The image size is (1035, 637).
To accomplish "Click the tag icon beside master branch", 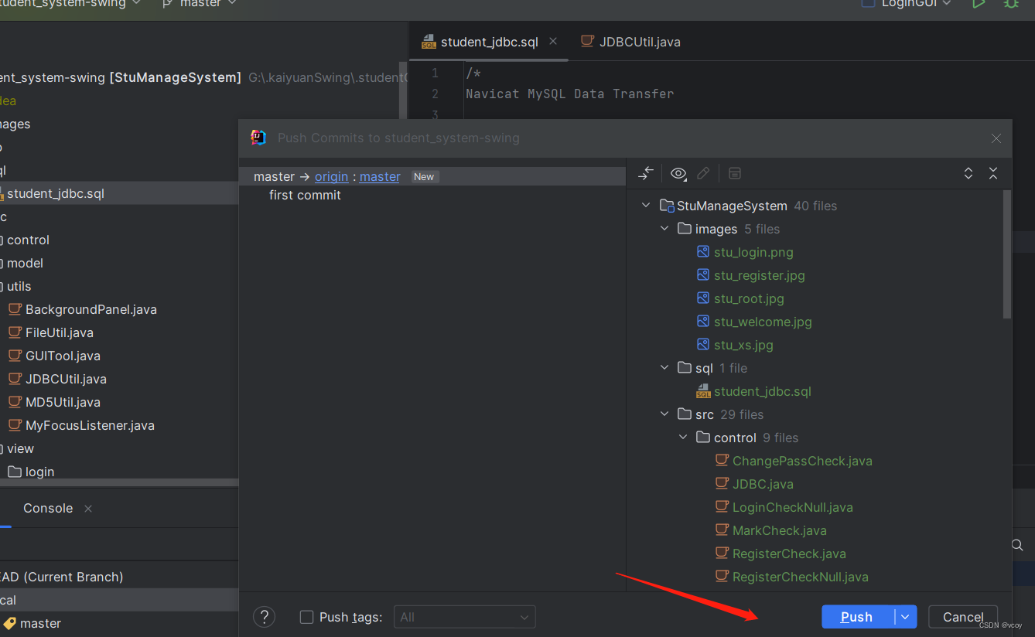I will coord(10,623).
